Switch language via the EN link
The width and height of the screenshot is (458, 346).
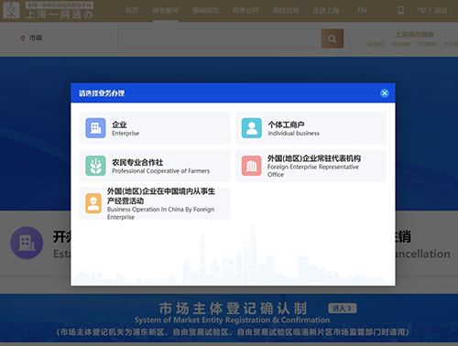click(362, 11)
